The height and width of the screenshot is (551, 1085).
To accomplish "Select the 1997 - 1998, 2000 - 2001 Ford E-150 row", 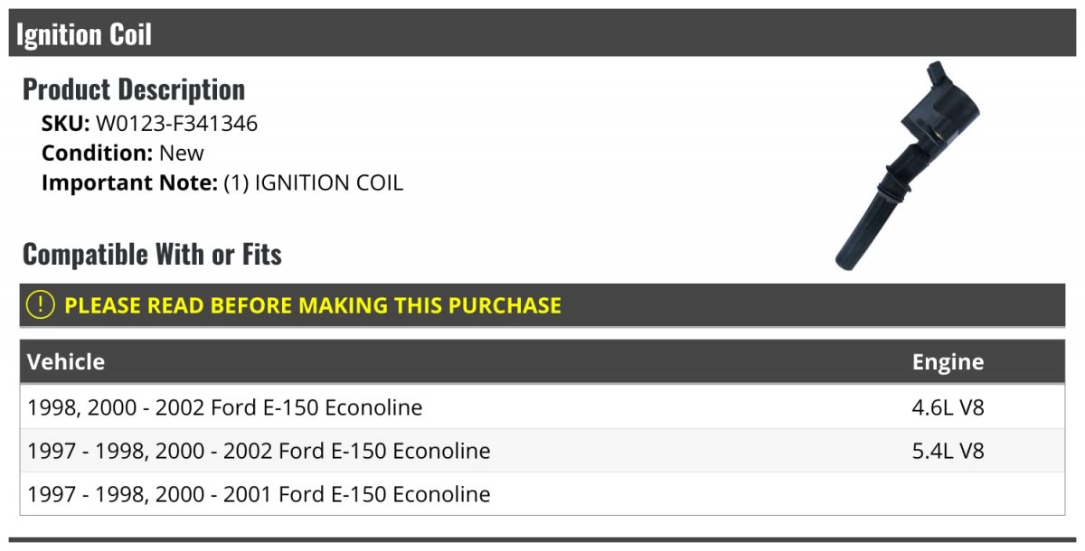I will [x=259, y=494].
